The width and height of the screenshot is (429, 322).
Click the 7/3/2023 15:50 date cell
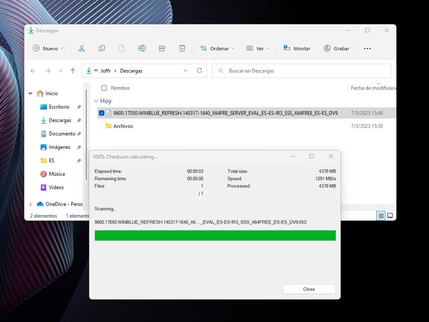367,126
